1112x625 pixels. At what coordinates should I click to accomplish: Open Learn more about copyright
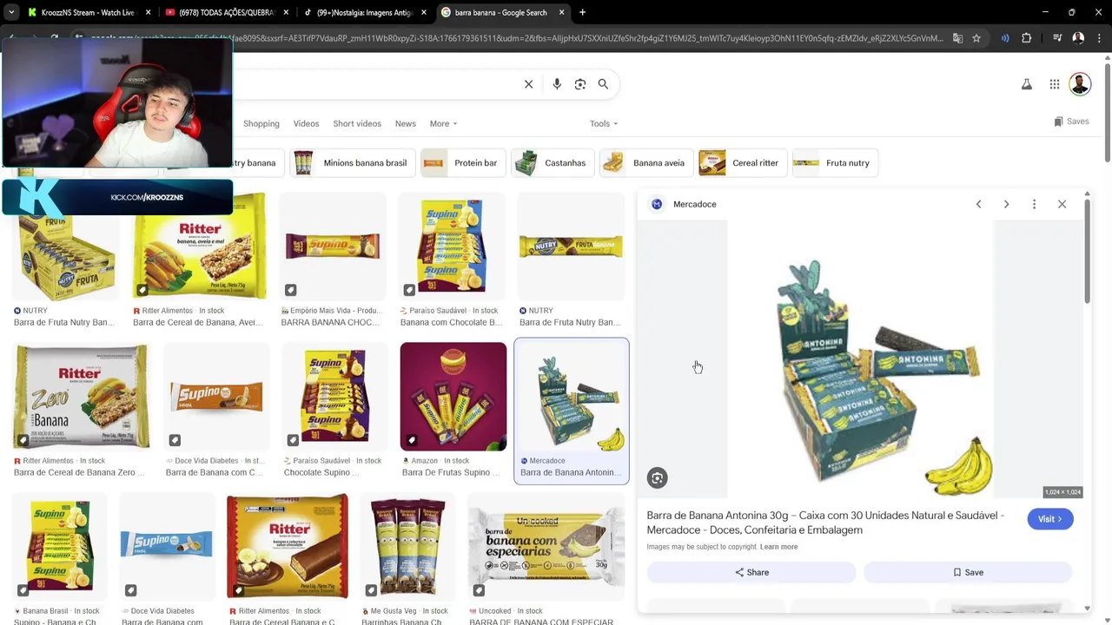coord(778,547)
